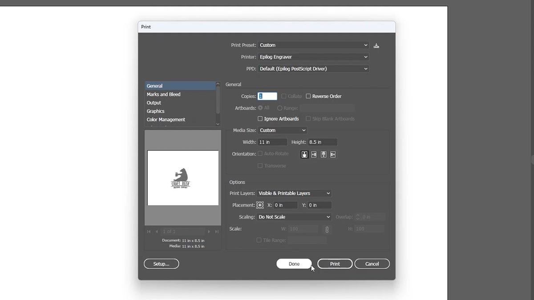Click the Done button
The width and height of the screenshot is (534, 300).
pyautogui.click(x=294, y=264)
